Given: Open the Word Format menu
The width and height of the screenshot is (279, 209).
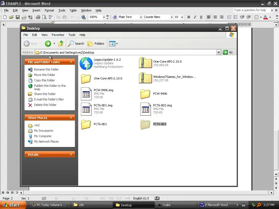Looking at the screenshot, I should pyautogui.click(x=49, y=10).
